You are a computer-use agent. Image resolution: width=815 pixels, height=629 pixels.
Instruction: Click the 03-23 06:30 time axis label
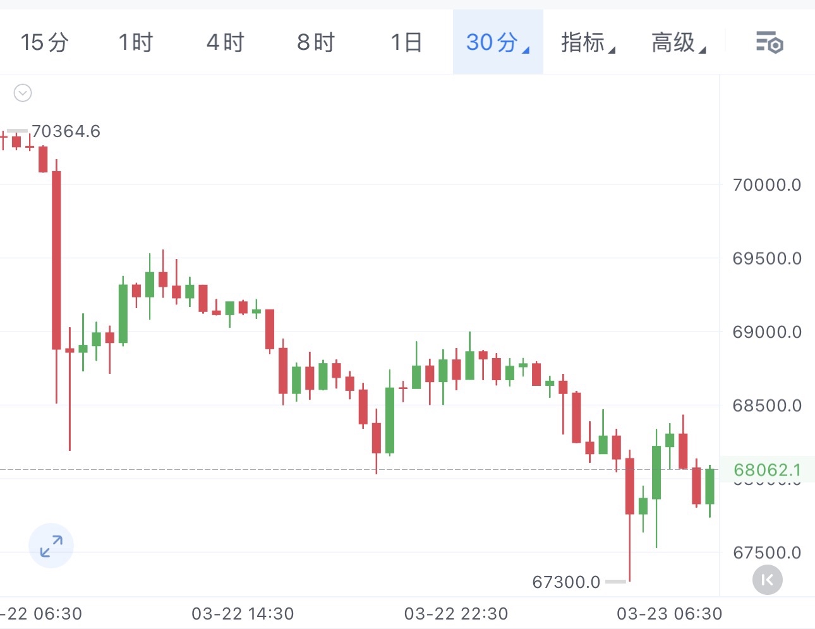tap(669, 614)
